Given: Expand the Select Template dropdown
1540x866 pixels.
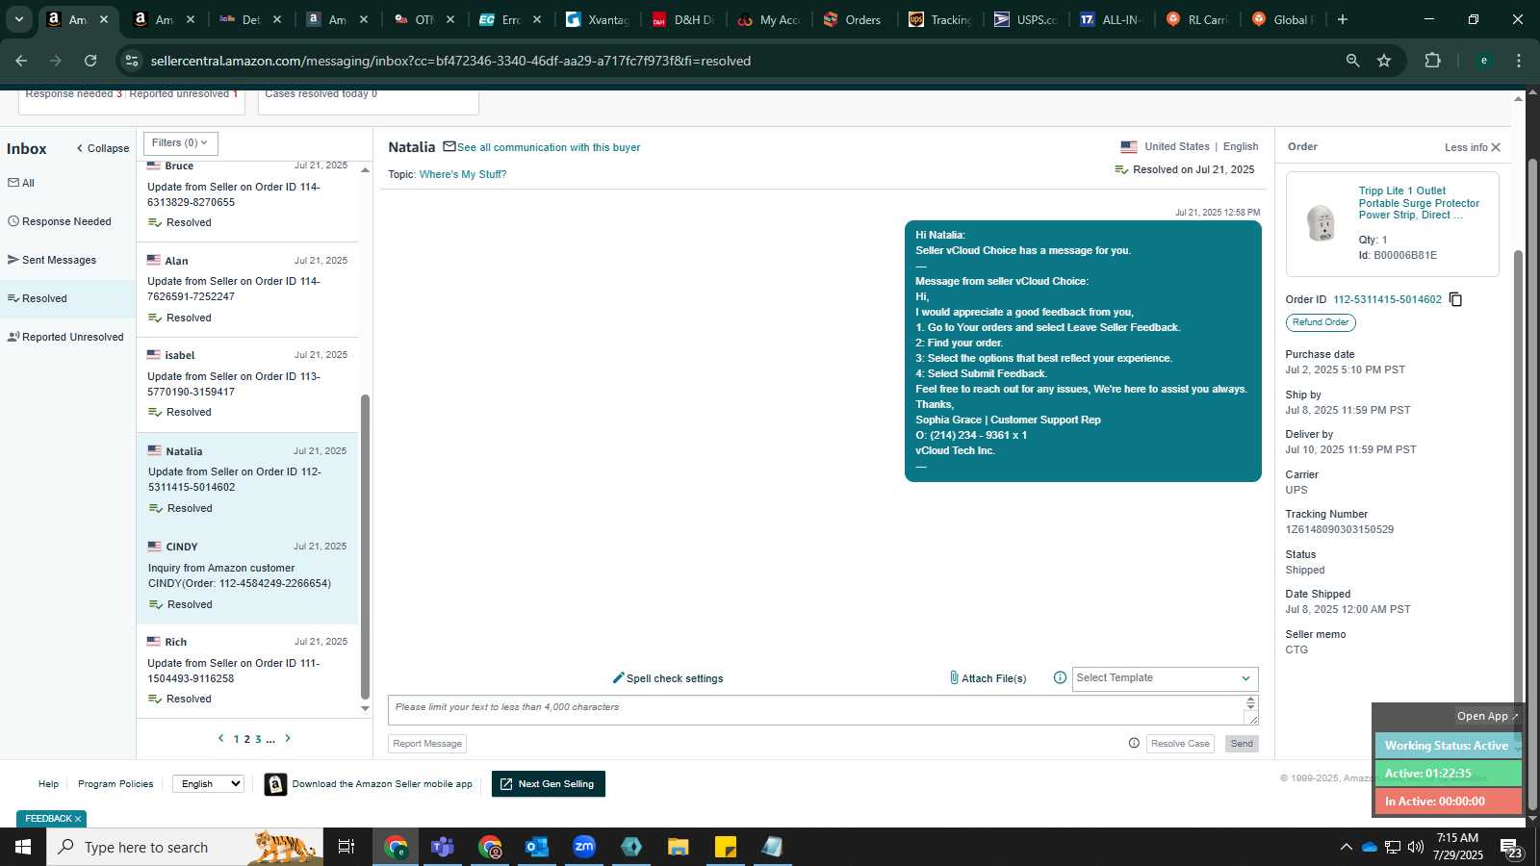Looking at the screenshot, I should point(1165,678).
